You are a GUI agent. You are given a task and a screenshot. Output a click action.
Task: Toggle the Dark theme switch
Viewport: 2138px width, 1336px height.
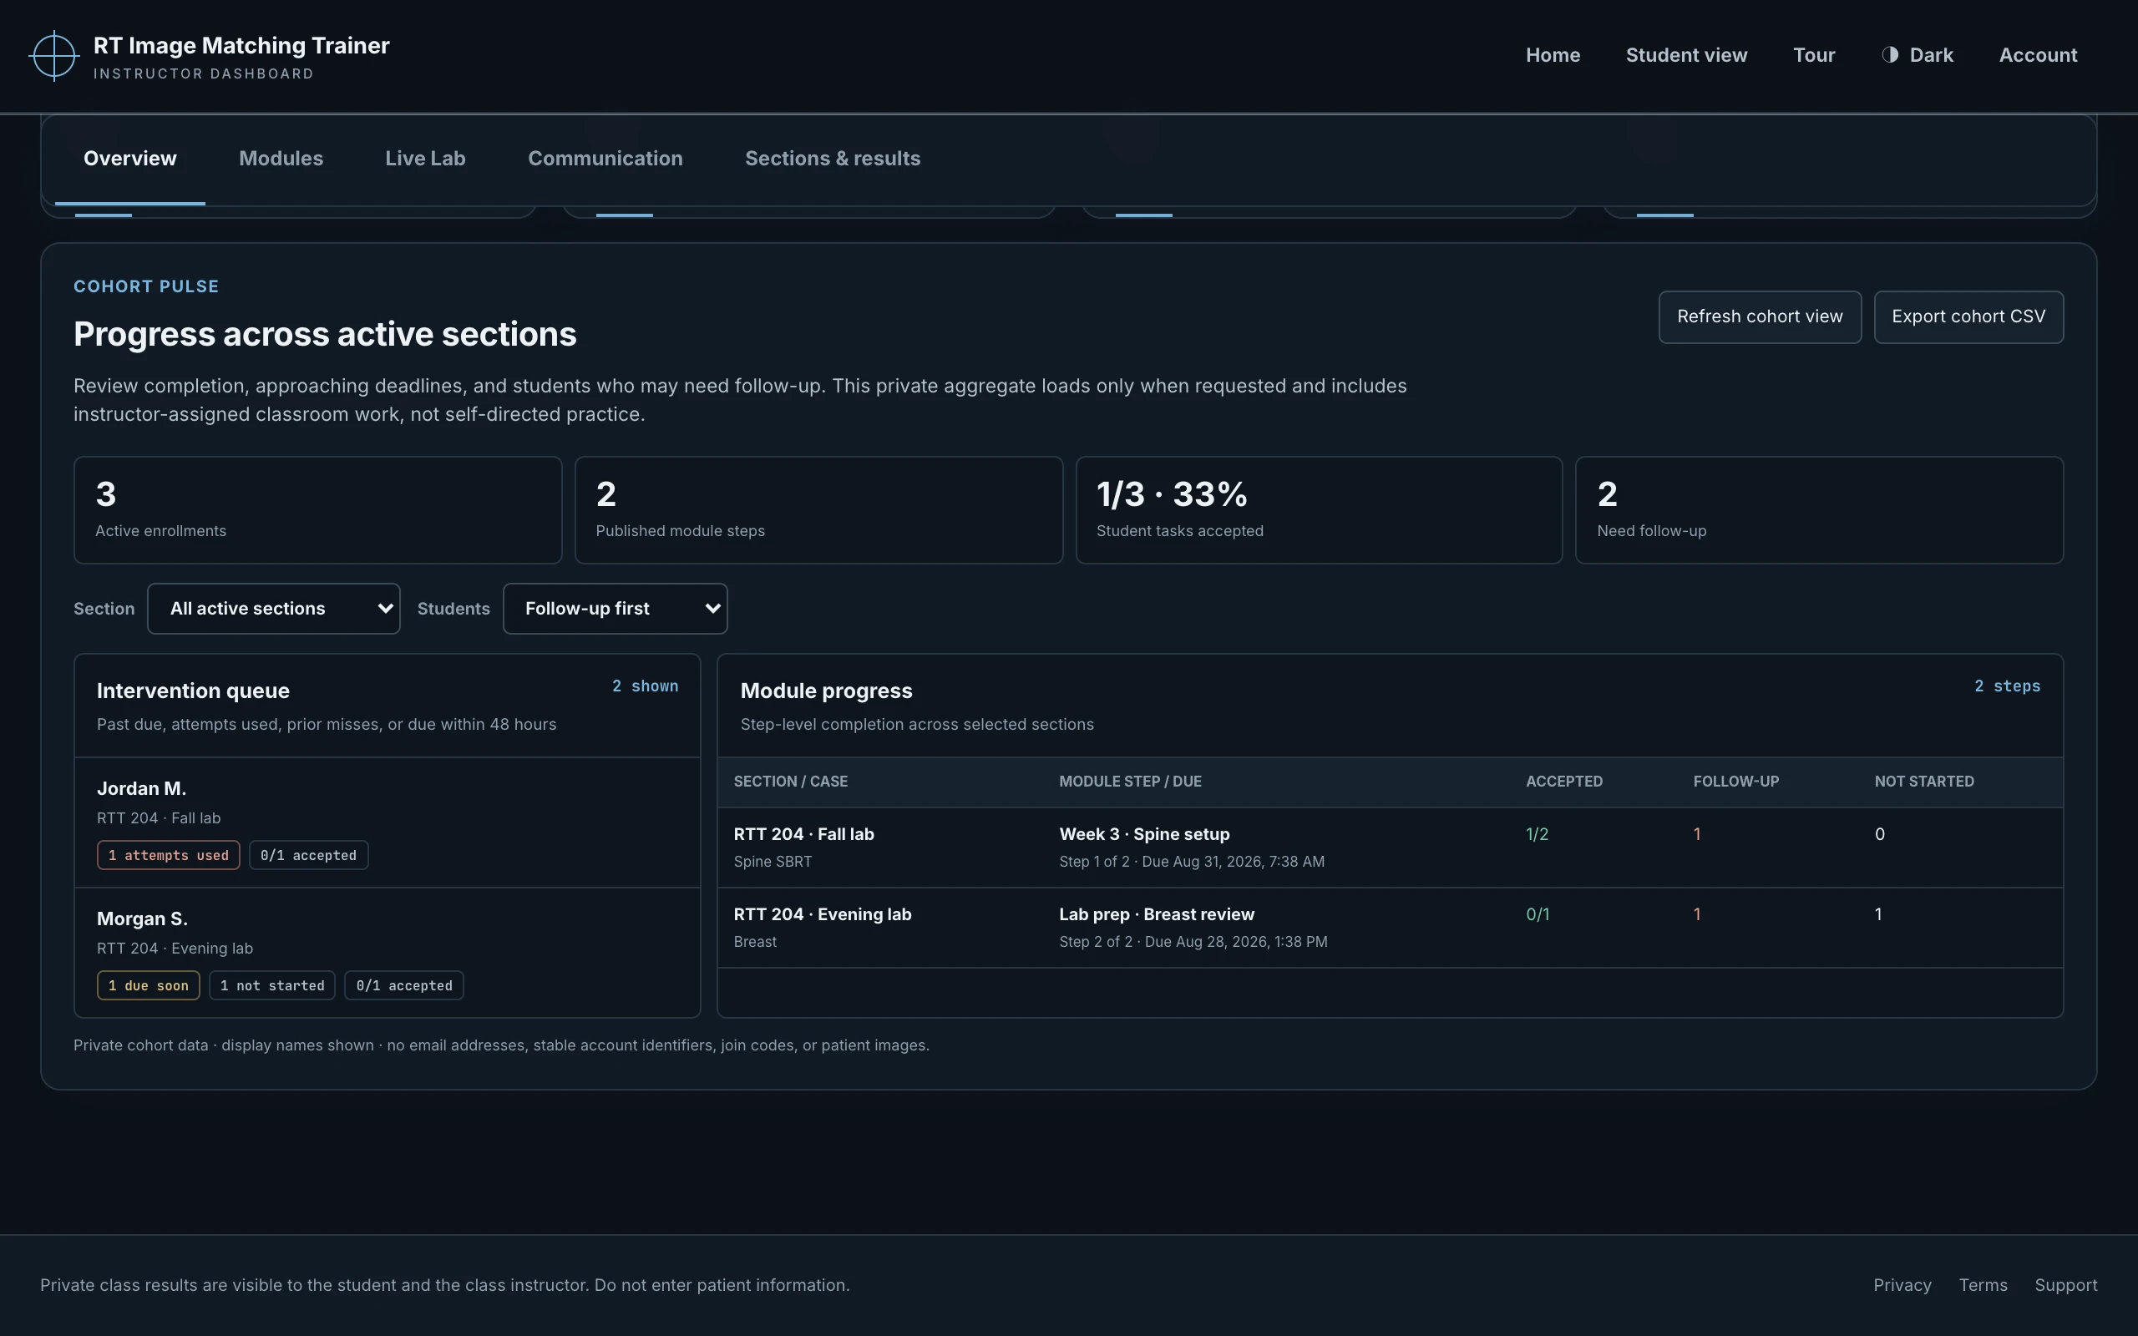point(1918,55)
